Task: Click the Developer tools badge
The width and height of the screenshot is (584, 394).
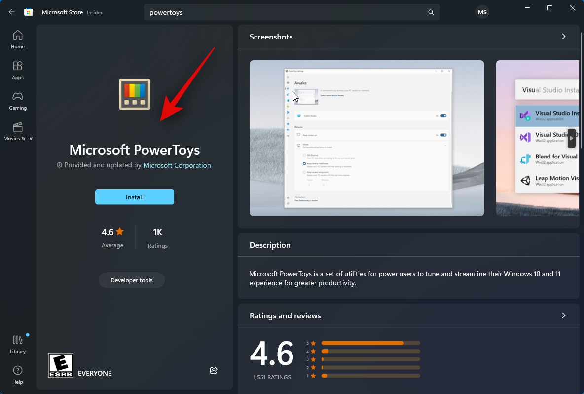Action: point(131,280)
